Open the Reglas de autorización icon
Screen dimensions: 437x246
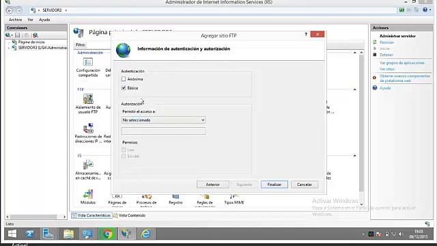point(205,201)
